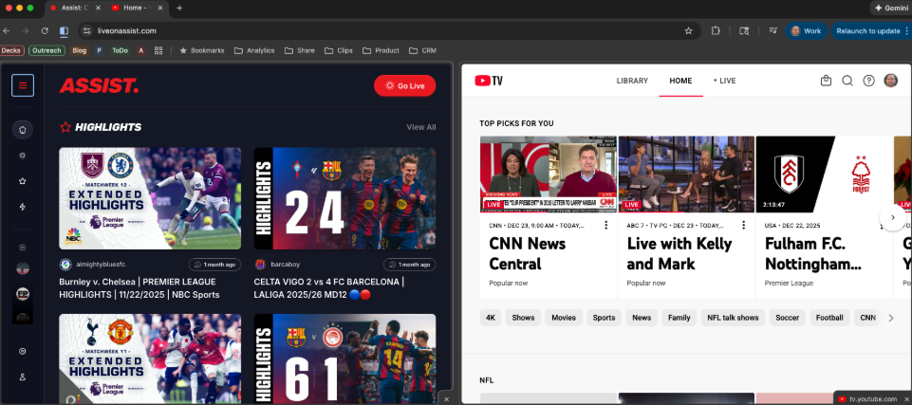Open the Celta Vigo 2-4 Barcelona thumbnail

(x=344, y=198)
